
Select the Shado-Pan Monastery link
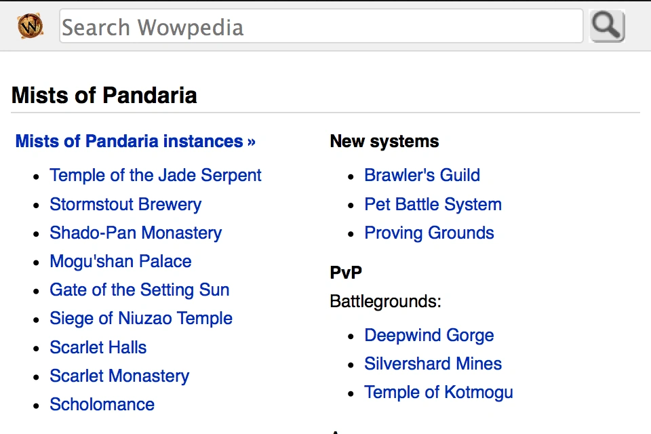click(136, 233)
